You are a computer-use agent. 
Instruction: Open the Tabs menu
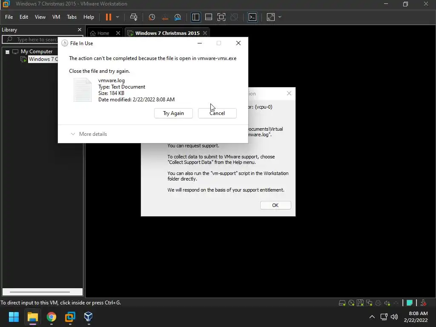pos(72,17)
